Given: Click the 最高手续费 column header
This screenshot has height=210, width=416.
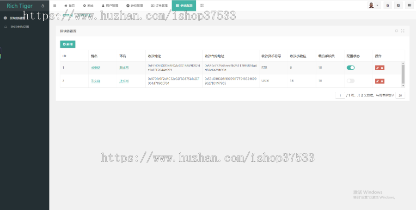Looking at the screenshot, I should (x=327, y=56).
